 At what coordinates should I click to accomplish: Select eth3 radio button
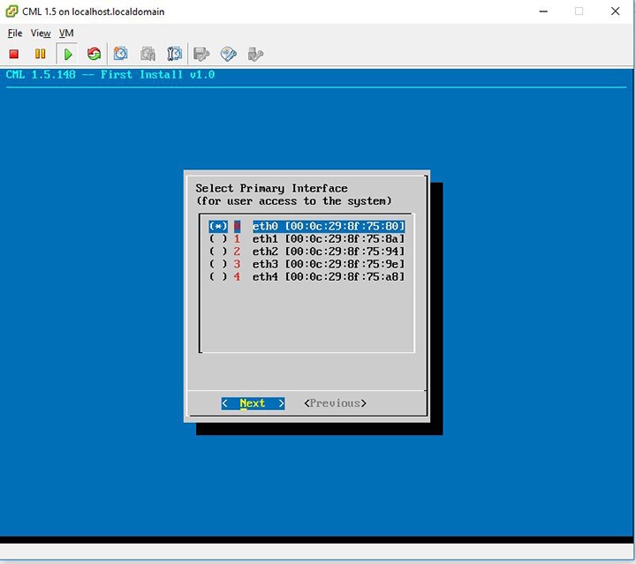pyautogui.click(x=218, y=264)
